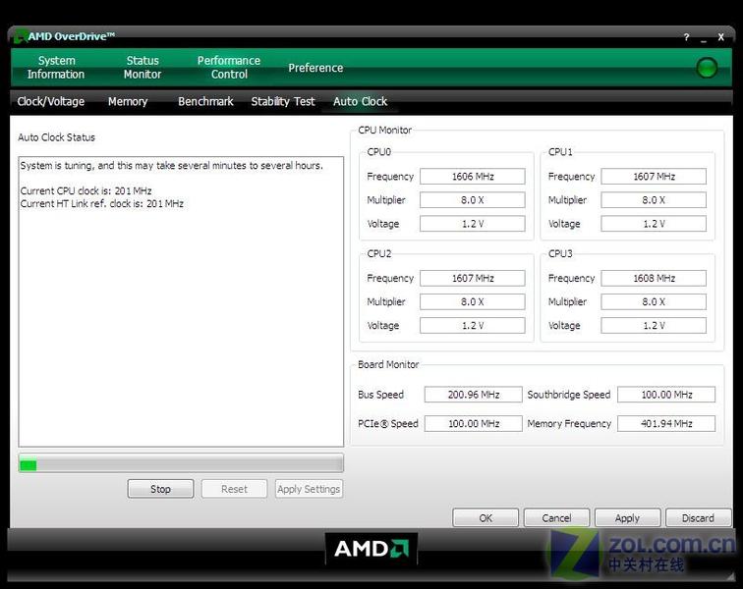This screenshot has height=589, width=743.
Task: Click the CPU1 Frequency value field
Action: click(x=654, y=176)
